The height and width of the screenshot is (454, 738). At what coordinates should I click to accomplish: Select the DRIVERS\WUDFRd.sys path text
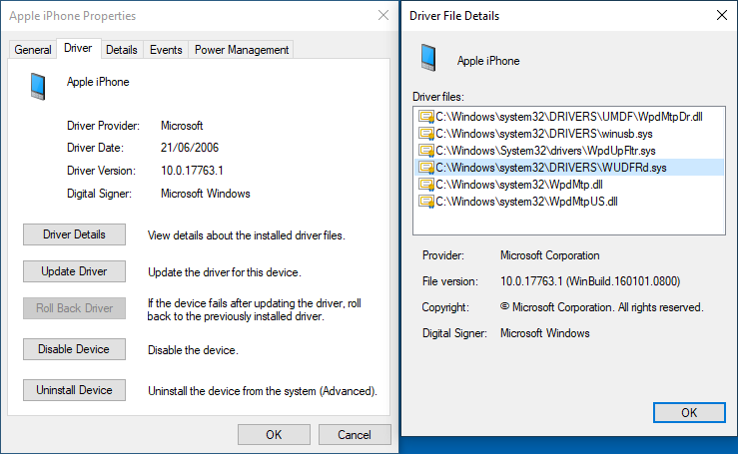[x=551, y=168]
